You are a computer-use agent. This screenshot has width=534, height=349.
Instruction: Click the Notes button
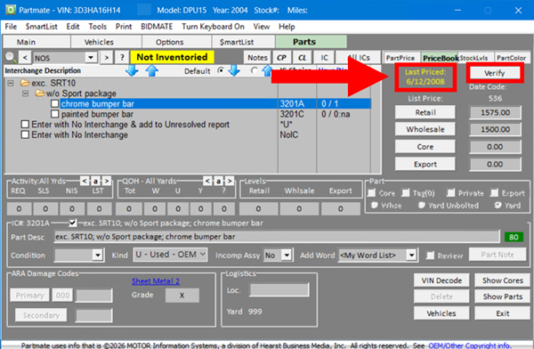(x=257, y=58)
